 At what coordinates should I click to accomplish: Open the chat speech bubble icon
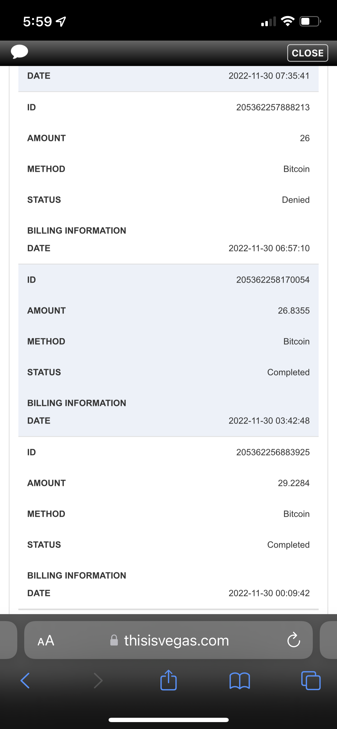19,52
